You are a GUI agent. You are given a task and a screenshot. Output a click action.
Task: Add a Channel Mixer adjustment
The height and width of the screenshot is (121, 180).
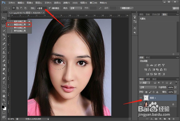(x=161, y=70)
